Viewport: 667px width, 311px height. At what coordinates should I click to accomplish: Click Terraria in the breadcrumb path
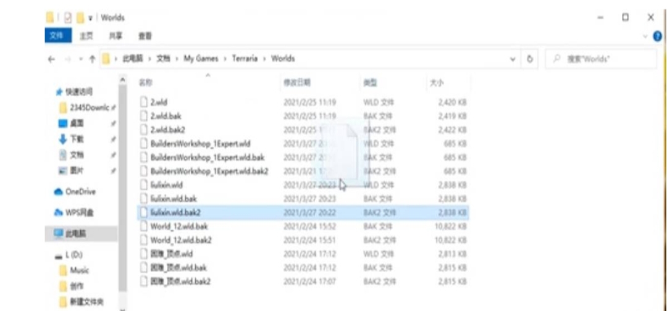[x=245, y=59]
